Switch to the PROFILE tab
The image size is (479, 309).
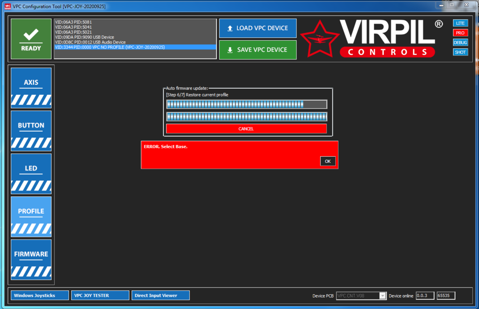[31, 217]
